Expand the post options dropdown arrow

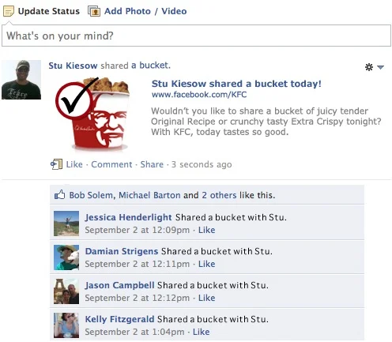click(x=380, y=67)
